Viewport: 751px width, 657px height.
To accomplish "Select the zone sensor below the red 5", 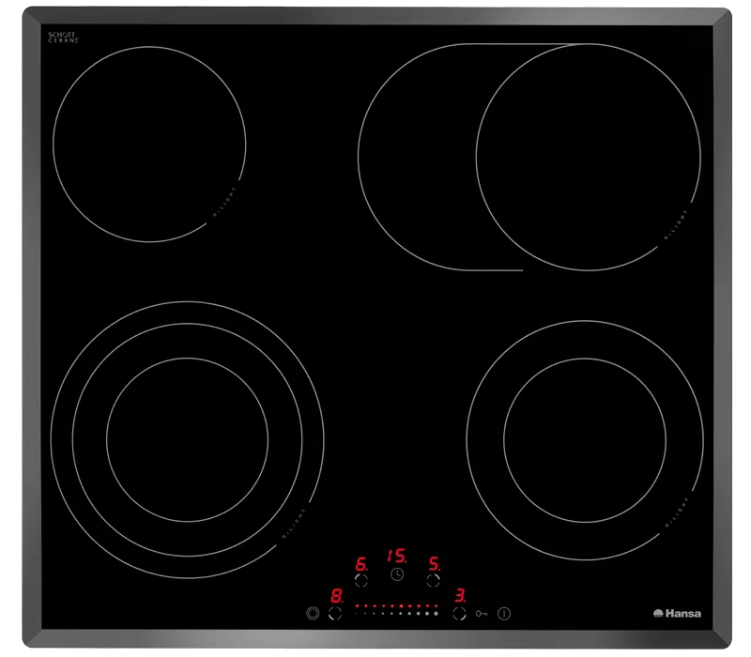I will click(434, 581).
